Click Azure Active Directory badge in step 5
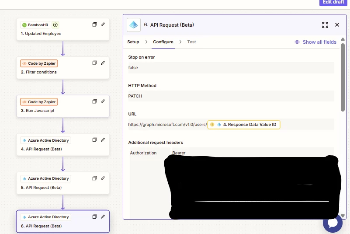The width and height of the screenshot is (350, 234). [x=45, y=178]
